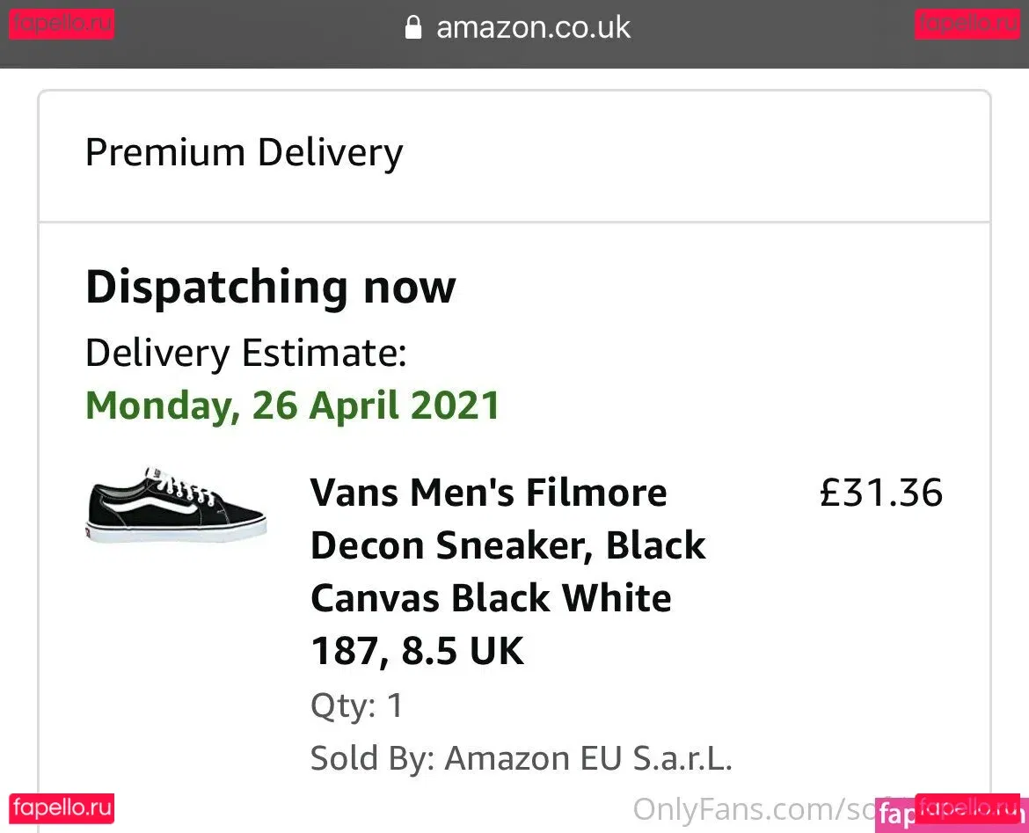The height and width of the screenshot is (833, 1029).
Task: Click the Dispatching now heading
Action: (x=270, y=287)
